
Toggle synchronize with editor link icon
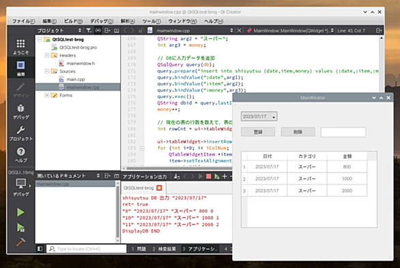point(98,30)
